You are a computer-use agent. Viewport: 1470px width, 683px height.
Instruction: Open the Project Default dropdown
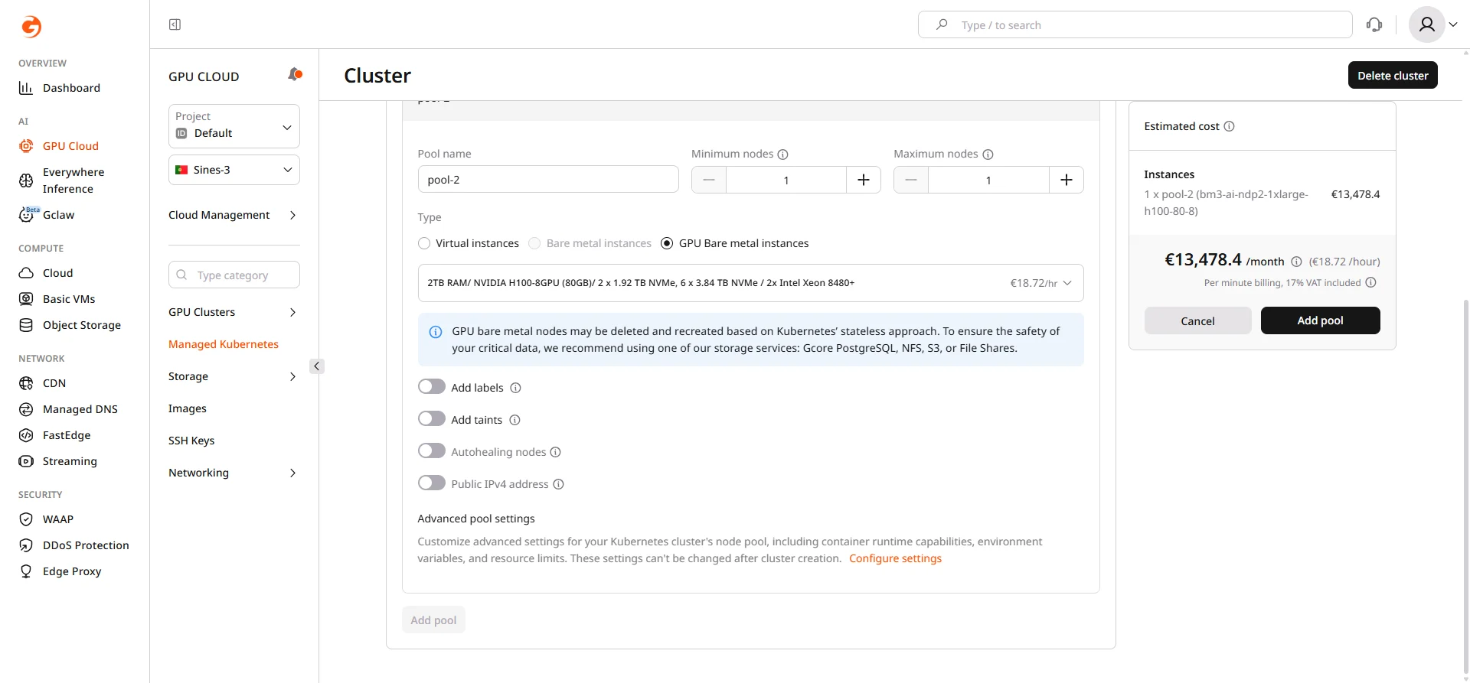234,126
